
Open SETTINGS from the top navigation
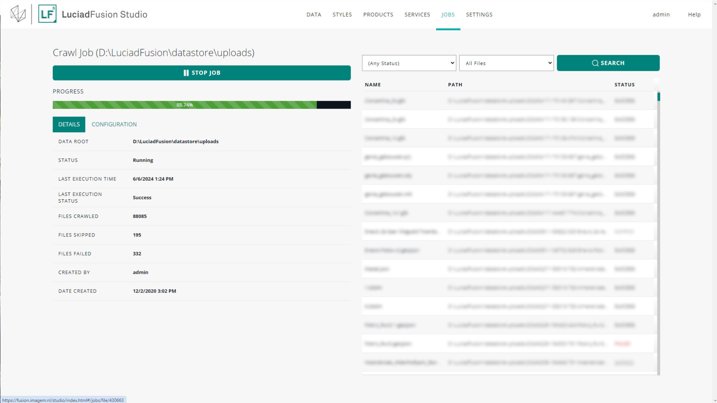click(x=479, y=15)
